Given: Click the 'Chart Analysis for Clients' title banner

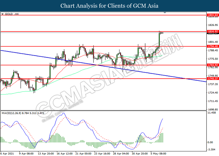Looking at the screenshot, I should (109, 6).
